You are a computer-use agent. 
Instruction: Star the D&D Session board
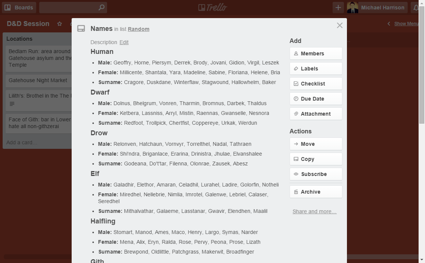(59, 23)
